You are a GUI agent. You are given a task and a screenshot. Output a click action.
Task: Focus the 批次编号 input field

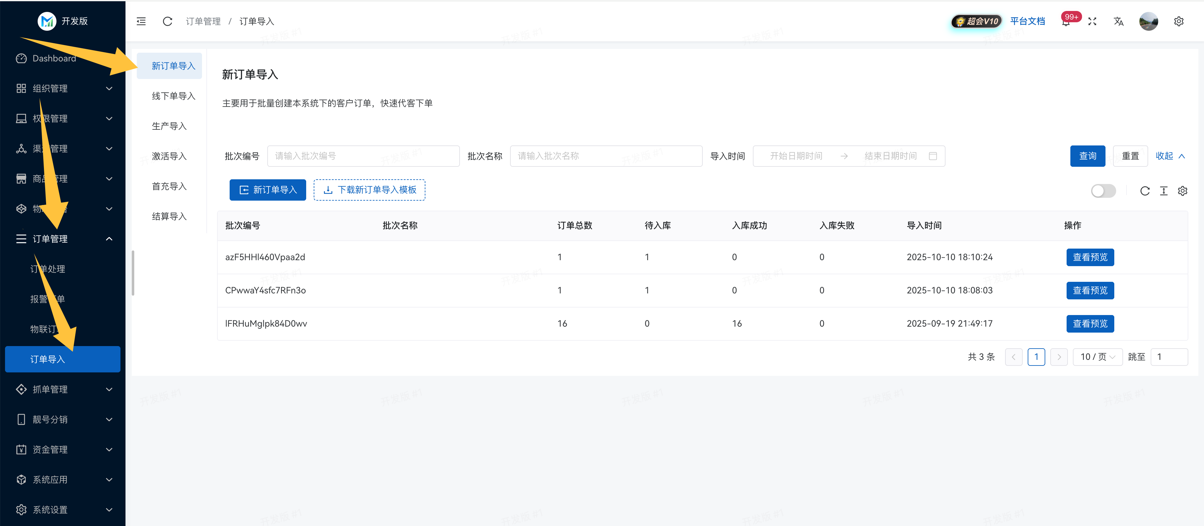pyautogui.click(x=363, y=156)
